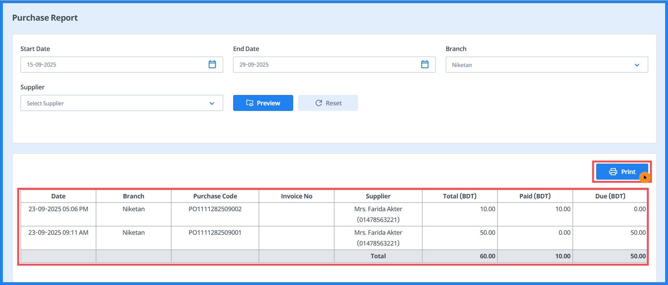The image size is (668, 285).
Task: Expand the Select Supplier dropdown arrow
Action: 212,103
